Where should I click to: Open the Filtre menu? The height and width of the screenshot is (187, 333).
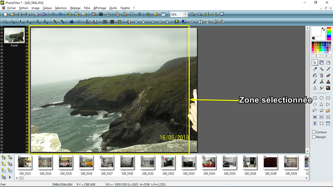[87, 8]
